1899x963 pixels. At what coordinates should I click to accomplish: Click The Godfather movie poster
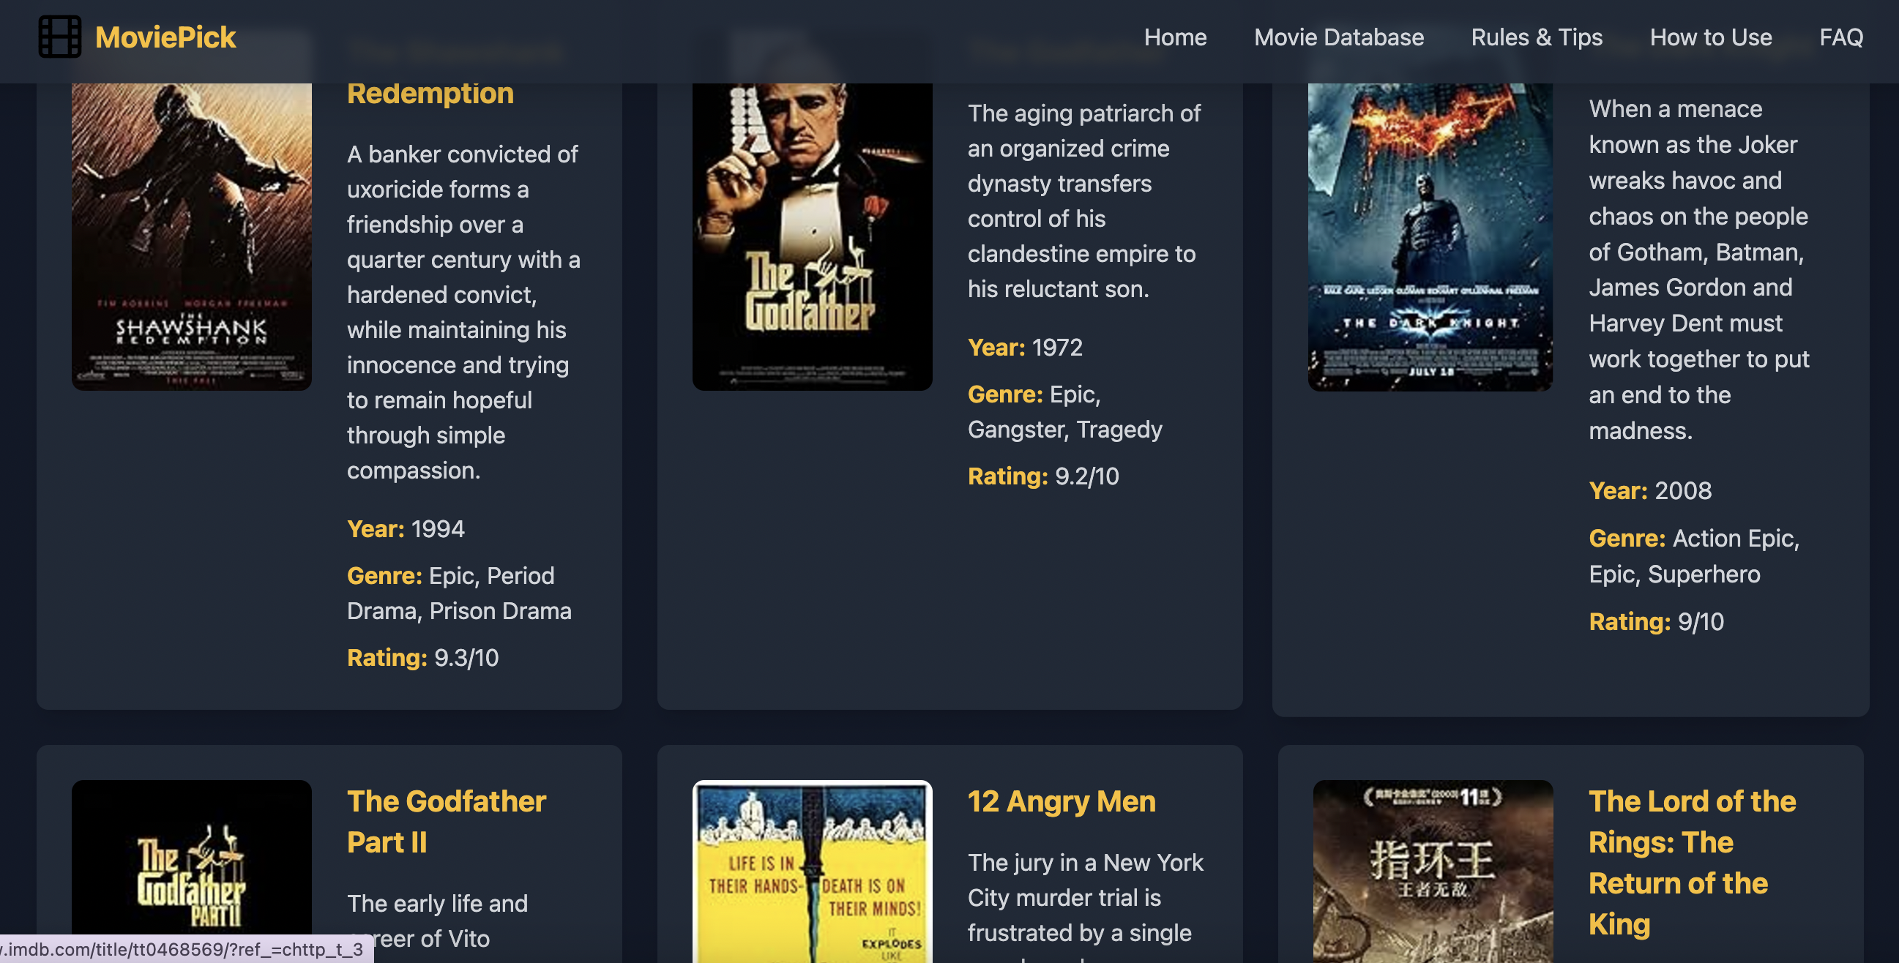point(813,236)
